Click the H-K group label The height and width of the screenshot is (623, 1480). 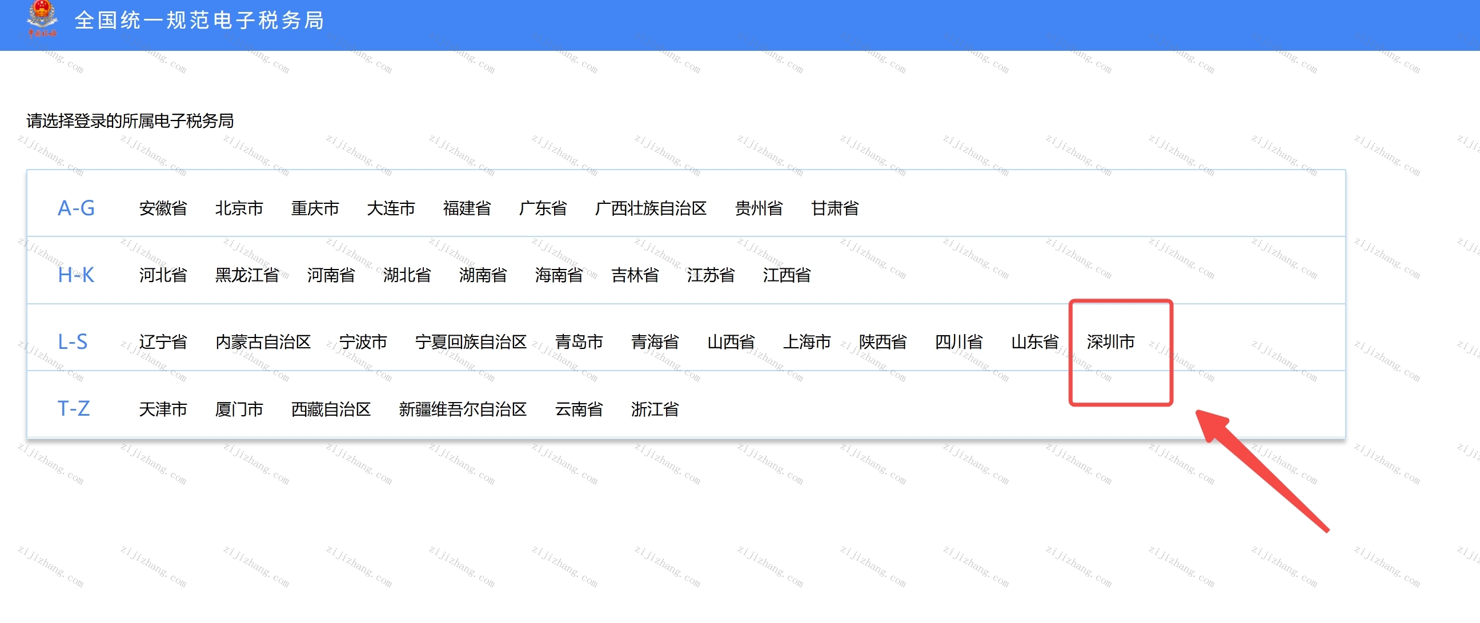(x=76, y=275)
